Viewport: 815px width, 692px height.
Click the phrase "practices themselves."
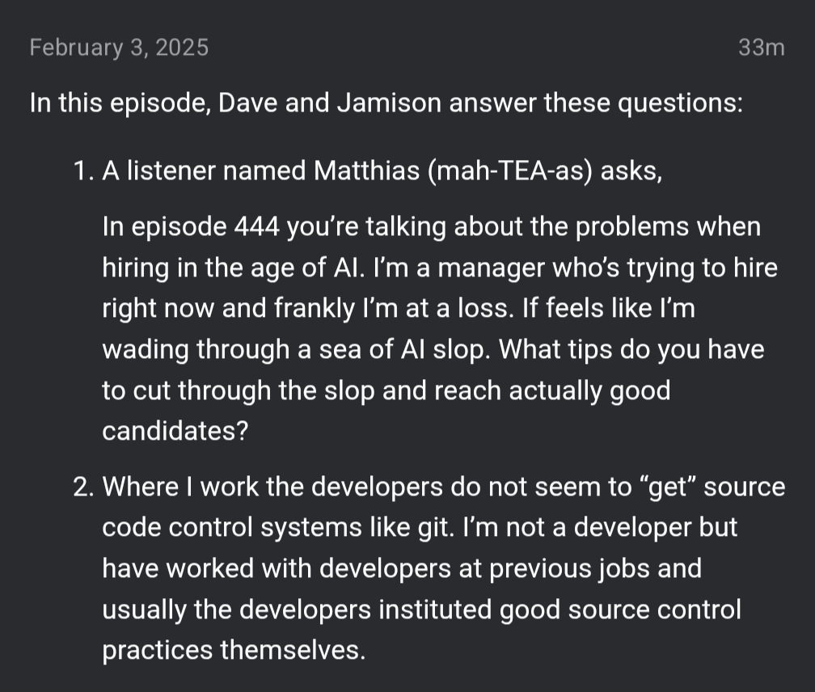click(x=234, y=649)
